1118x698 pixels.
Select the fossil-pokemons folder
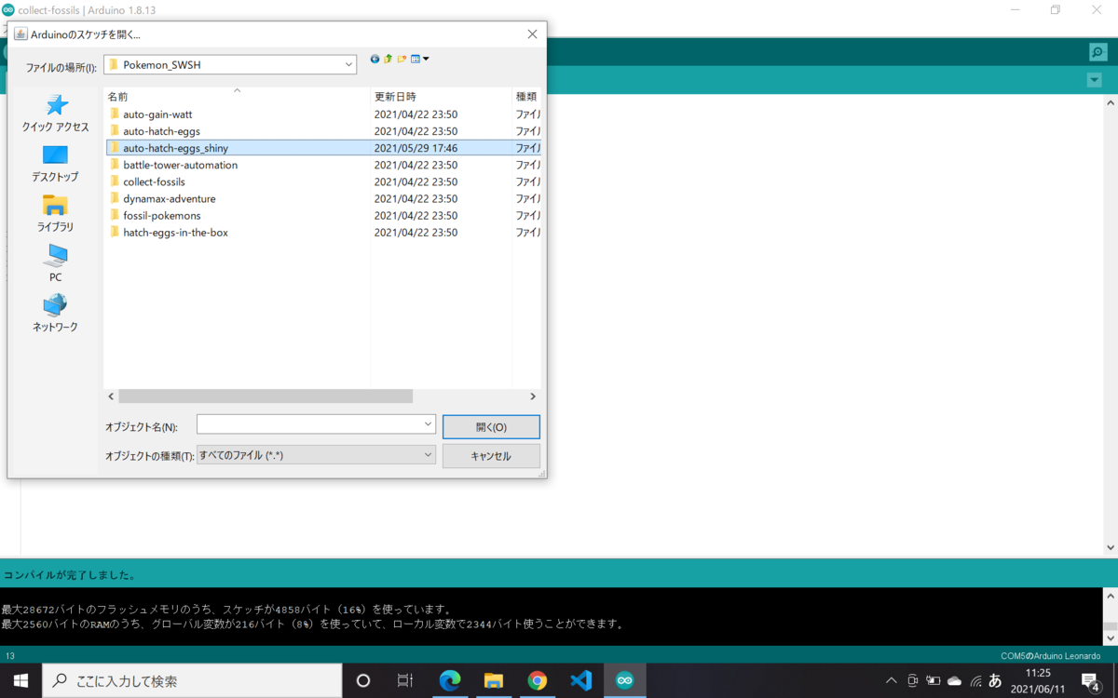tap(161, 215)
